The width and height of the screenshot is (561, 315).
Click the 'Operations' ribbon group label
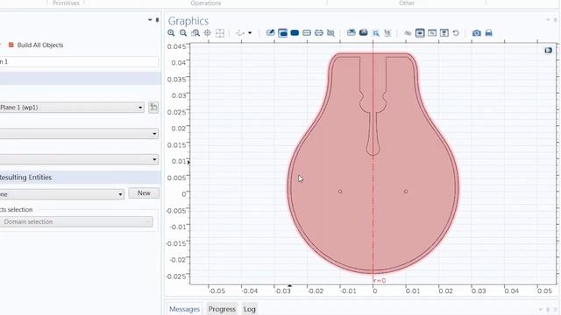click(x=205, y=3)
